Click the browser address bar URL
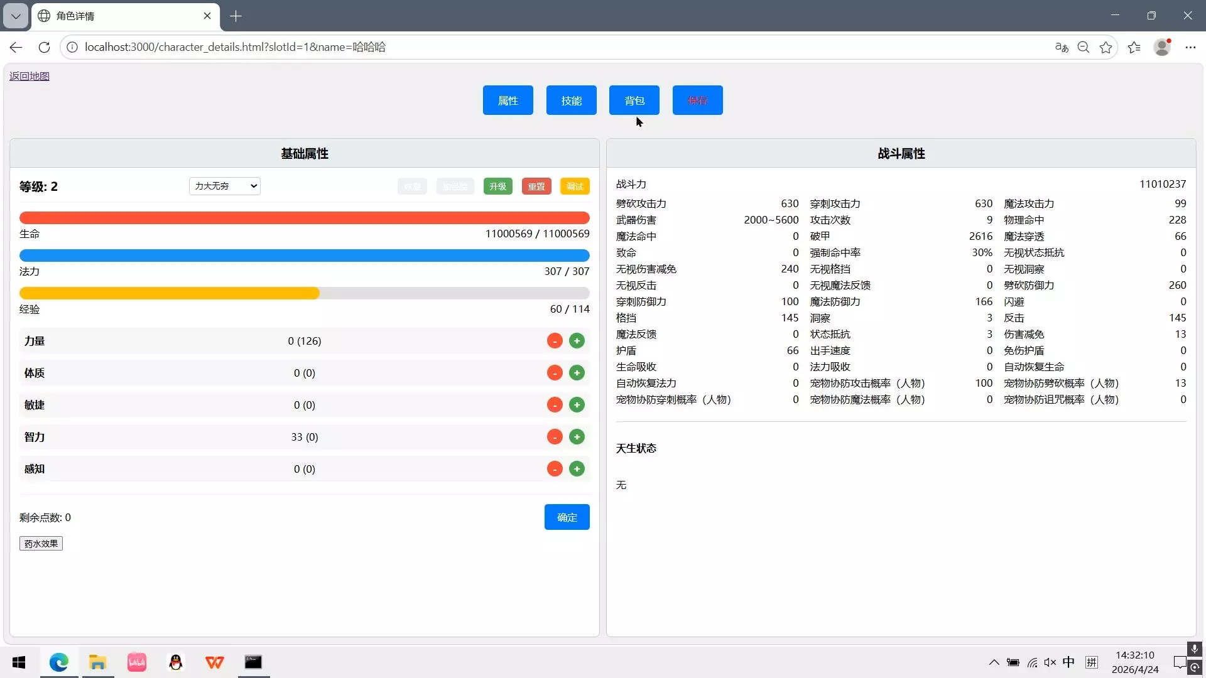The width and height of the screenshot is (1206, 678). click(235, 47)
